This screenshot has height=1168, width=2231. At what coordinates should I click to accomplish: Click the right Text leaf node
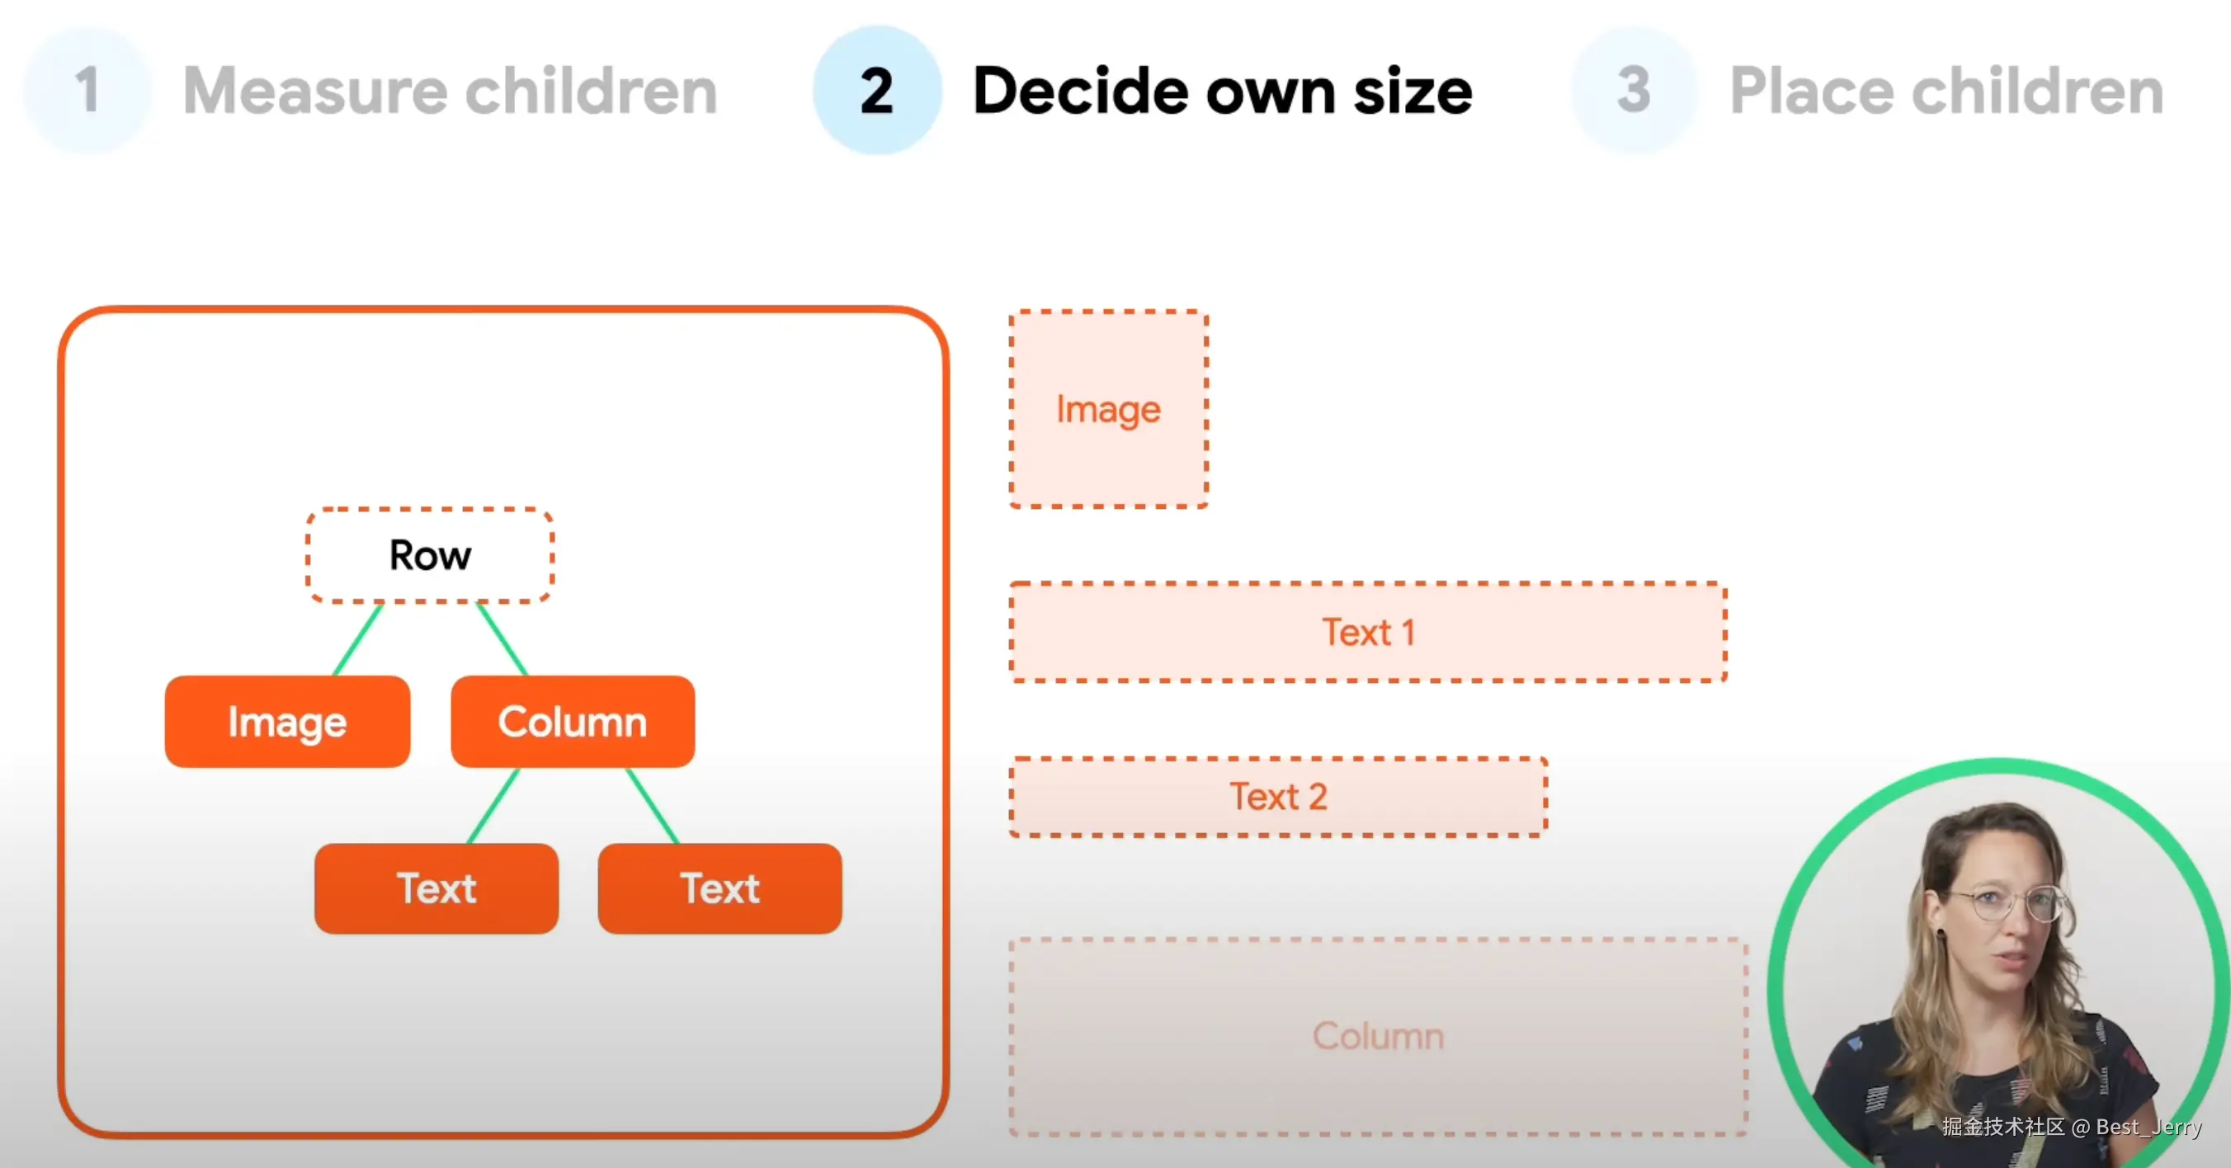[719, 888]
